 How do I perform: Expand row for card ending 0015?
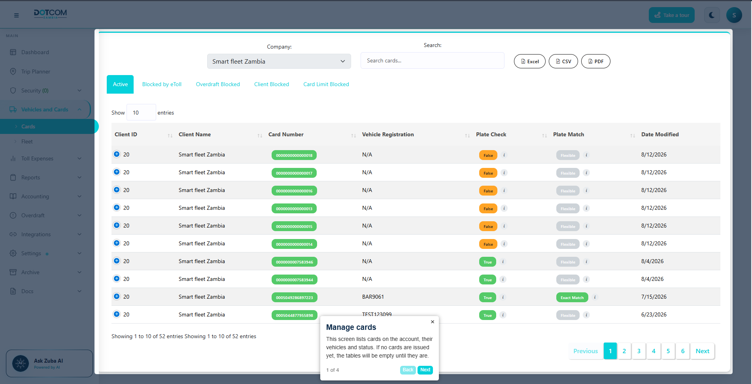pos(117,225)
